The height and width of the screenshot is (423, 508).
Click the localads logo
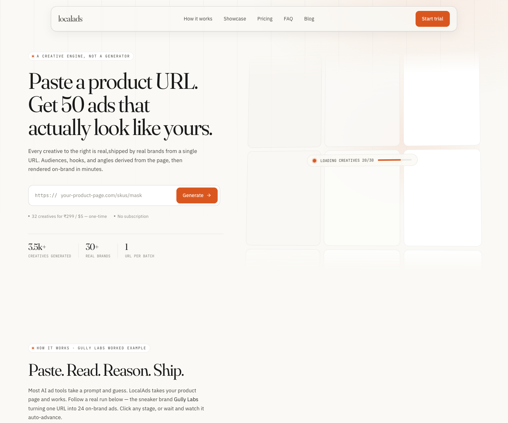click(x=70, y=19)
